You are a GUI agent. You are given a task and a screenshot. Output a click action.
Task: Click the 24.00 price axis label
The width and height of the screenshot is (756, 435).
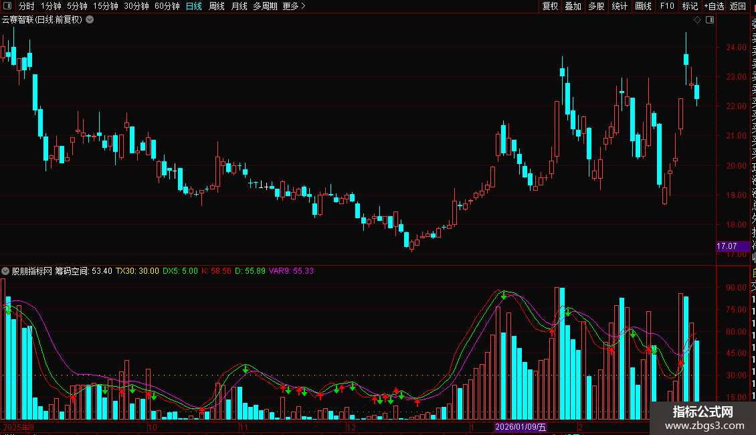(736, 48)
